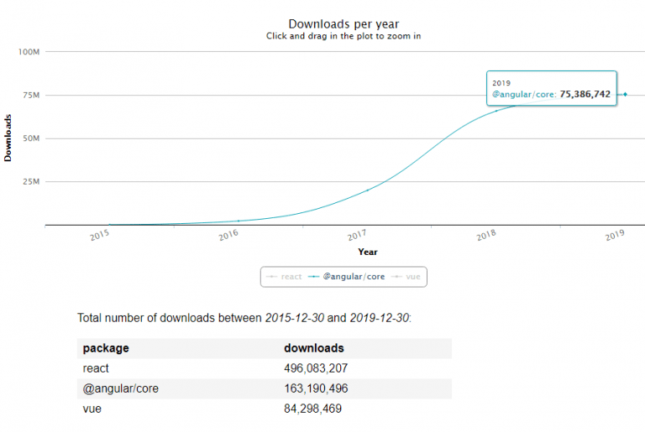This screenshot has width=645, height=432.
Task: Click the 'downloads' table column header
Action: click(314, 348)
